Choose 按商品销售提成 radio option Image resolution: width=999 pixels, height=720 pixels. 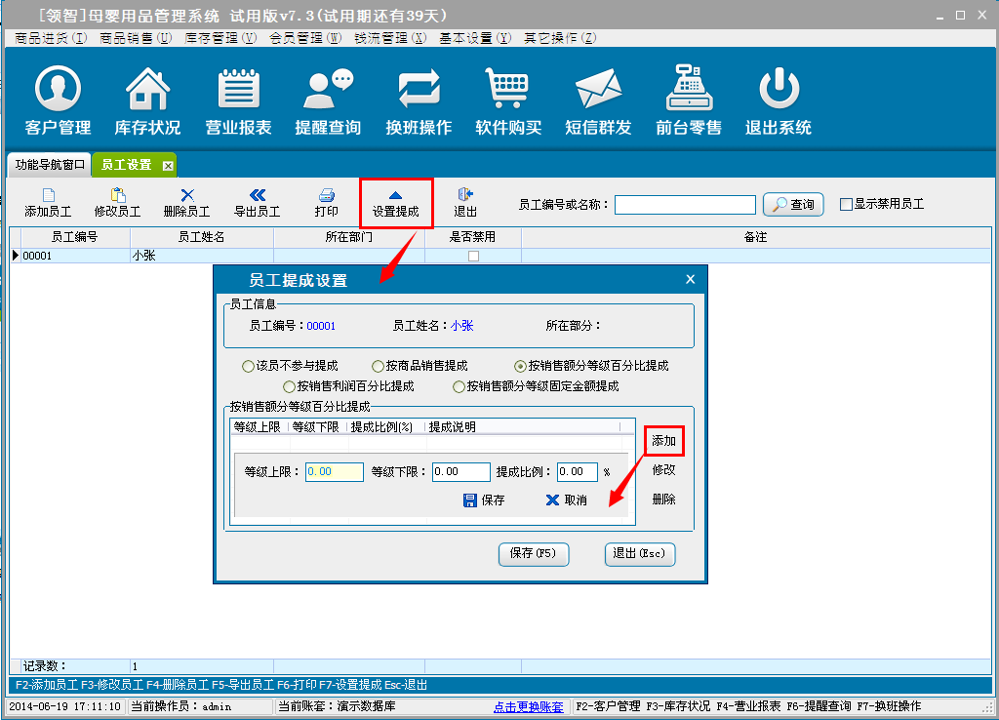tap(379, 366)
